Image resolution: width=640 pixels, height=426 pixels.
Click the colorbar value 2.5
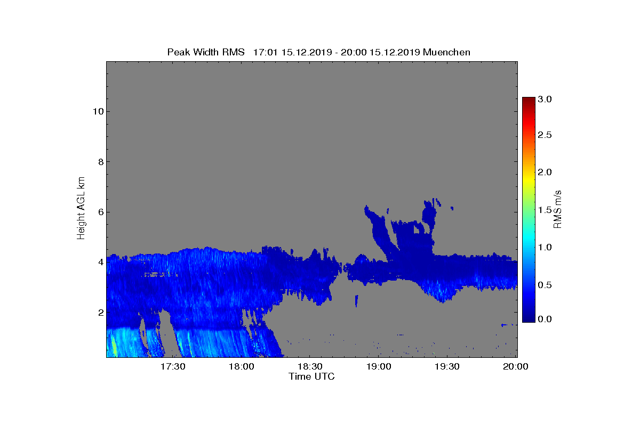tap(544, 135)
